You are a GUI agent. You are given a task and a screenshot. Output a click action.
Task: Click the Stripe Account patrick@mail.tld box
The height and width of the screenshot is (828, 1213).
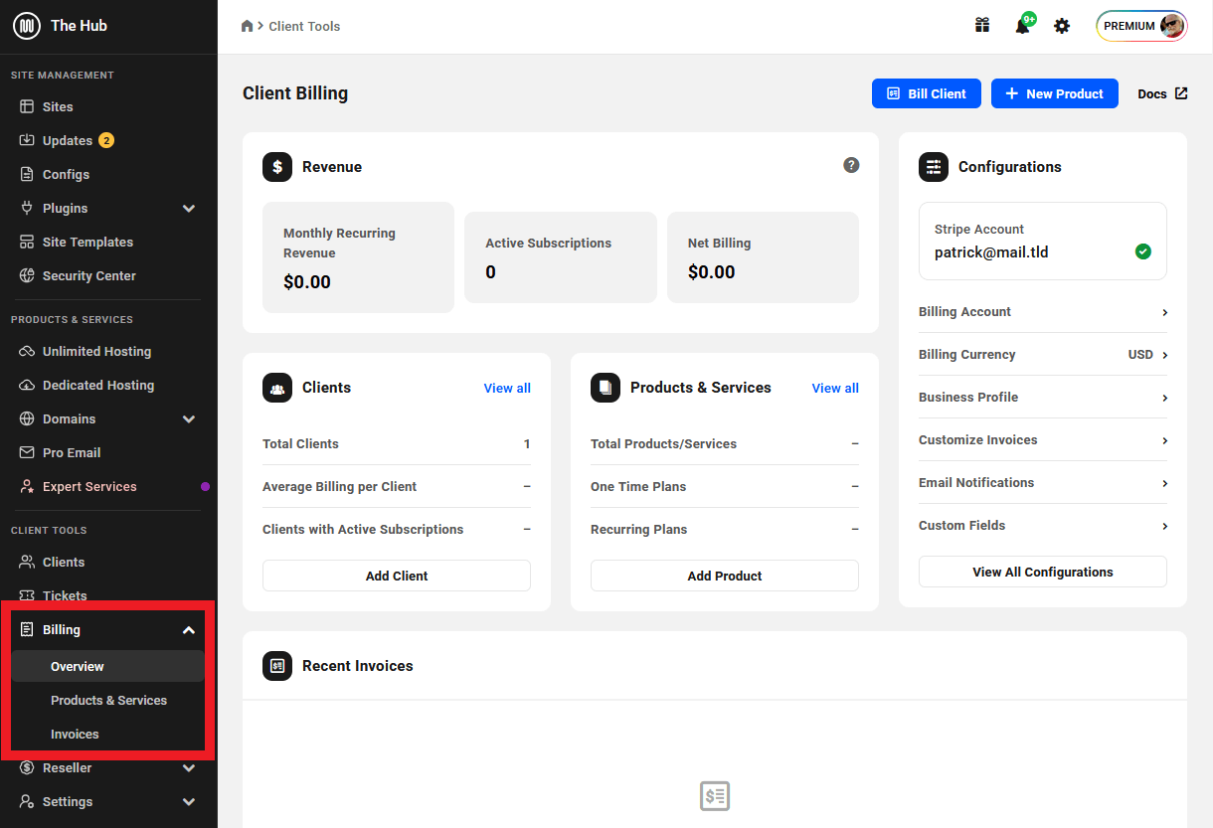coord(1043,242)
